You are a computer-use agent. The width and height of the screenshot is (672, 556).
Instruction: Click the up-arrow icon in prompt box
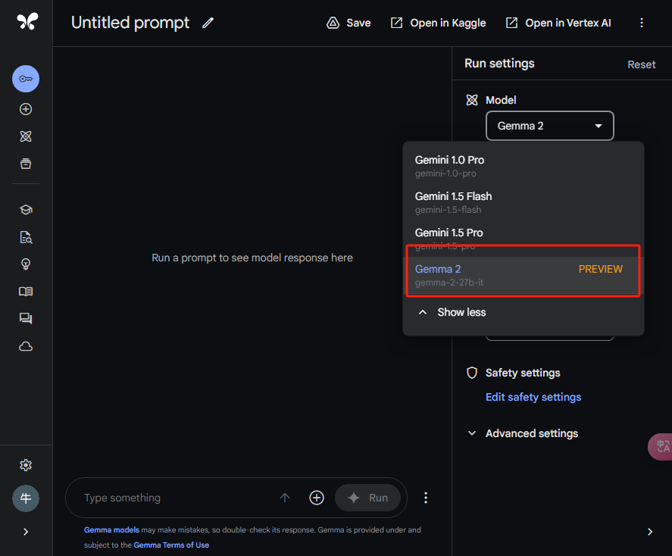[x=285, y=498]
